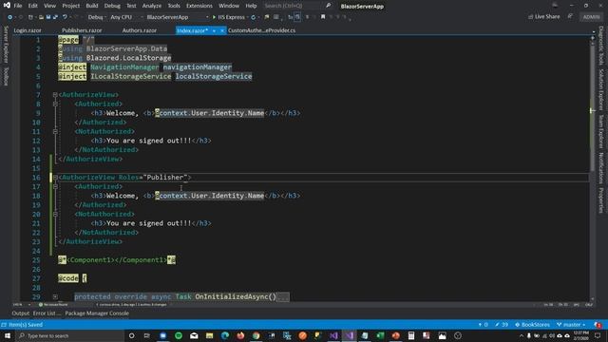Close the Index.razor tab
The image size is (608, 342).
point(222,30)
